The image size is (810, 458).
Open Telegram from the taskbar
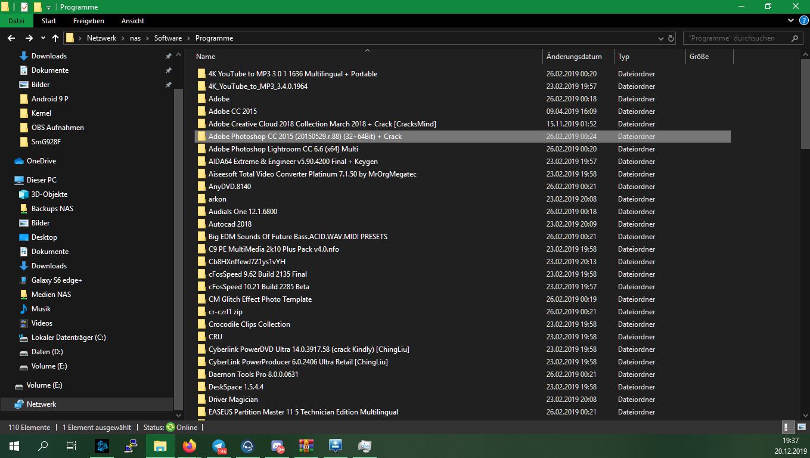tap(219, 446)
